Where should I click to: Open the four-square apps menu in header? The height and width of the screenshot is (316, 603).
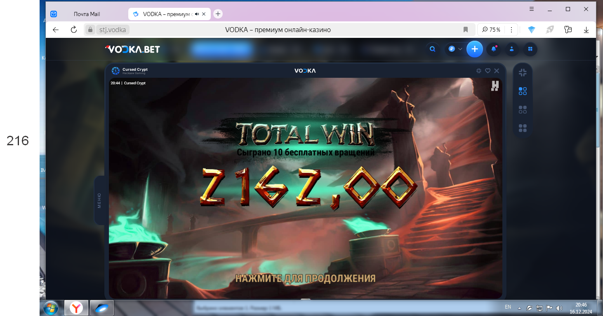530,49
